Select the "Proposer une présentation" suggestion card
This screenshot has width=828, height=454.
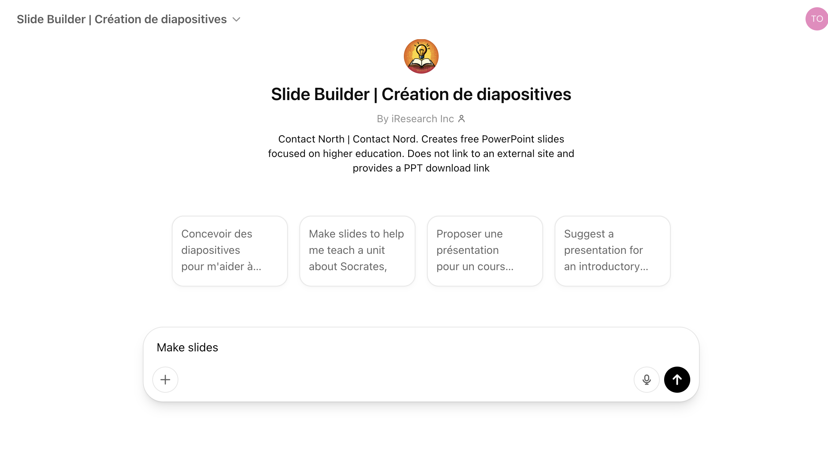[485, 251]
